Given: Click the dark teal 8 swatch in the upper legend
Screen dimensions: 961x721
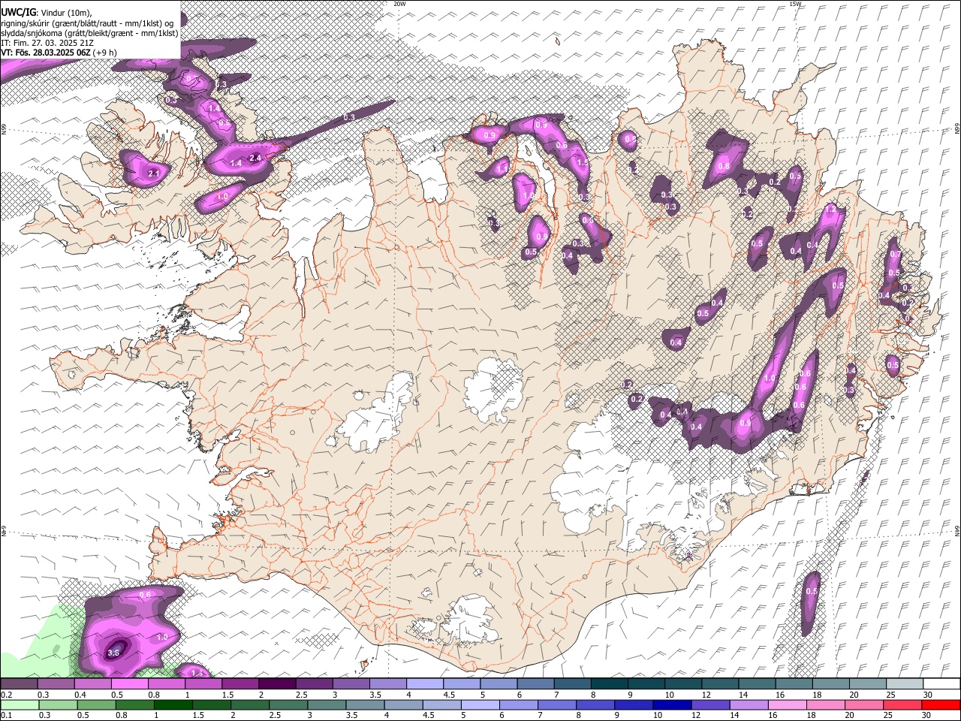Looking at the screenshot, I should coord(609,683).
